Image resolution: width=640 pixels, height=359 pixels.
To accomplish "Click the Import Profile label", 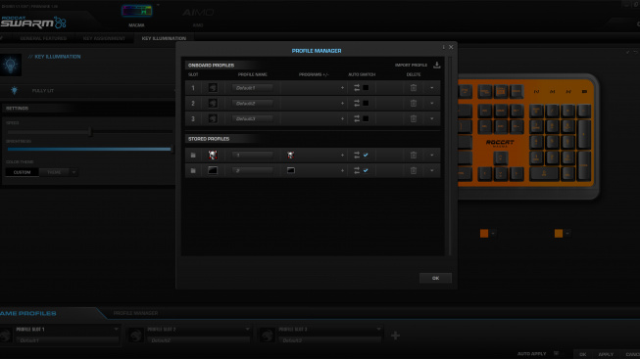I will (x=411, y=66).
